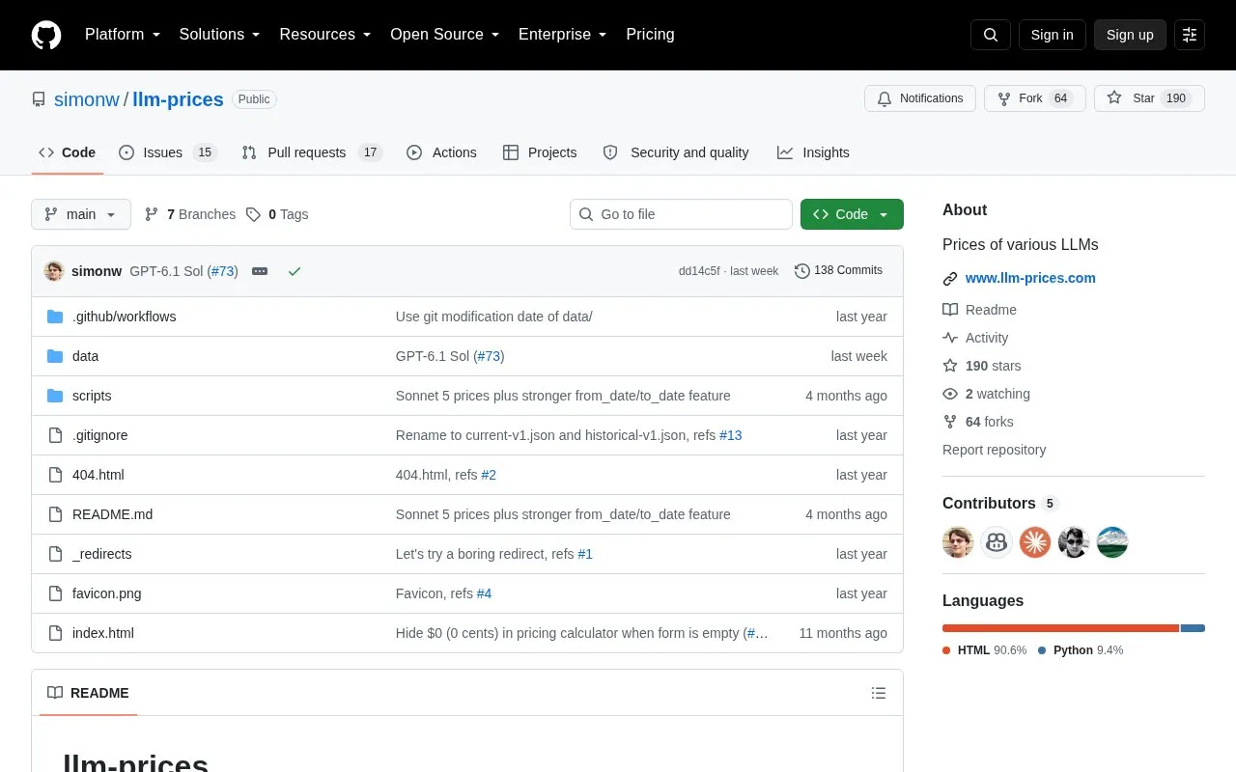Go to the Actions tab

pos(441,152)
